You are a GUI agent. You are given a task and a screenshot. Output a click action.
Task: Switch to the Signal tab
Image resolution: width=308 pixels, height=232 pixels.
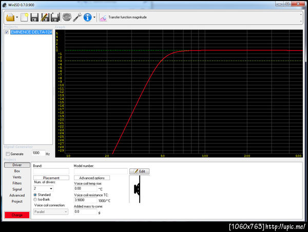click(17, 189)
